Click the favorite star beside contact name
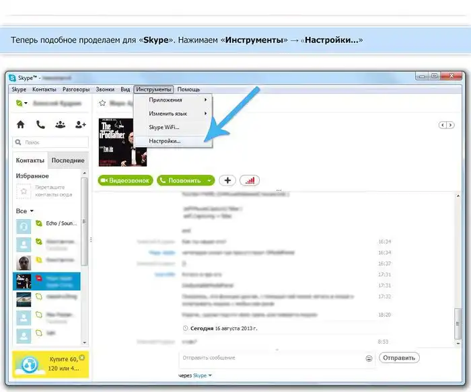This screenshot has width=471, height=392. click(x=102, y=104)
